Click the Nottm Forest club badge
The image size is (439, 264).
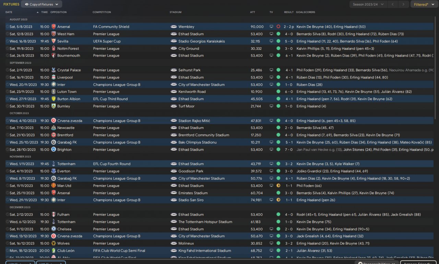54,49
